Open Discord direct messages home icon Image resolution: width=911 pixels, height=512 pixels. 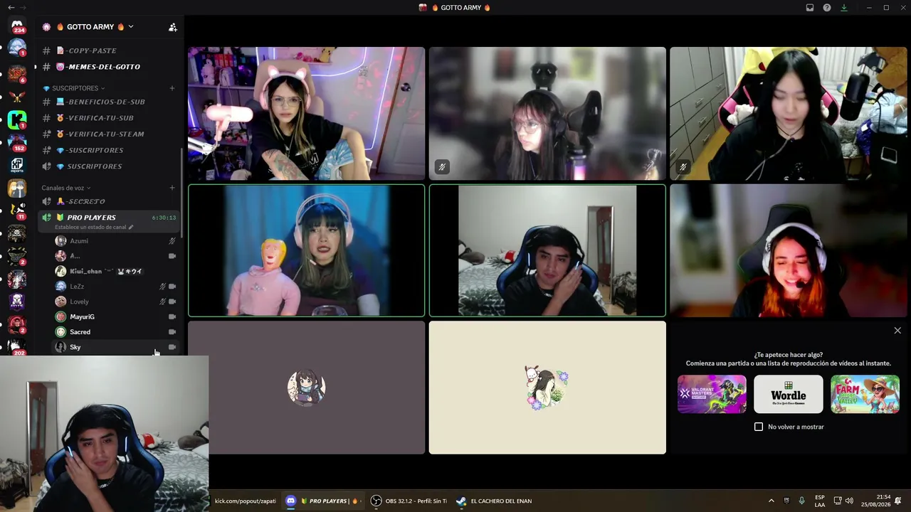[x=17, y=26]
